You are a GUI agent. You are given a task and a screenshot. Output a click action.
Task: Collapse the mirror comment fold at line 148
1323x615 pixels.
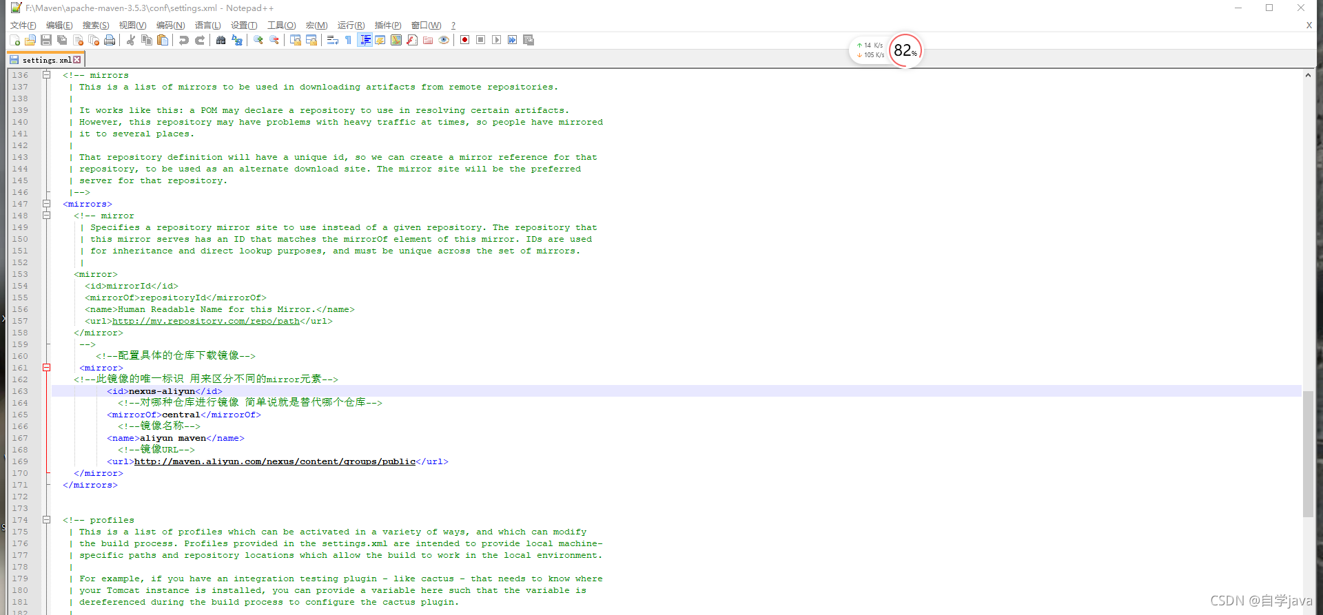(47, 216)
